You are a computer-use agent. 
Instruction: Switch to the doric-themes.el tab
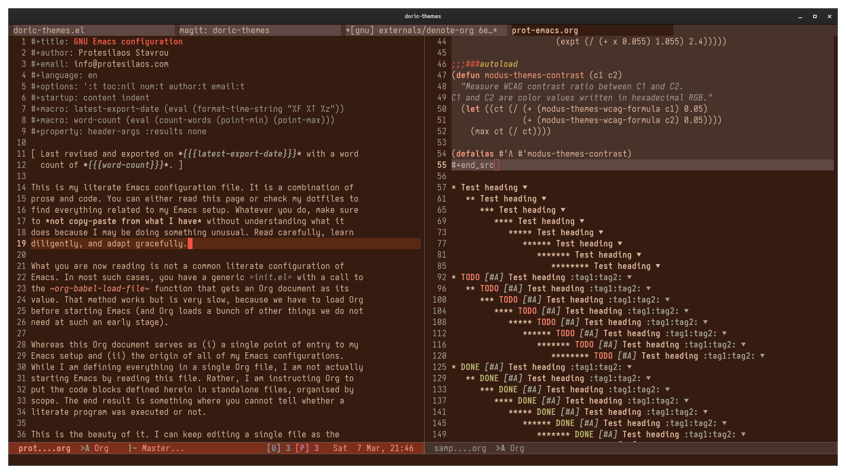pyautogui.click(x=49, y=30)
